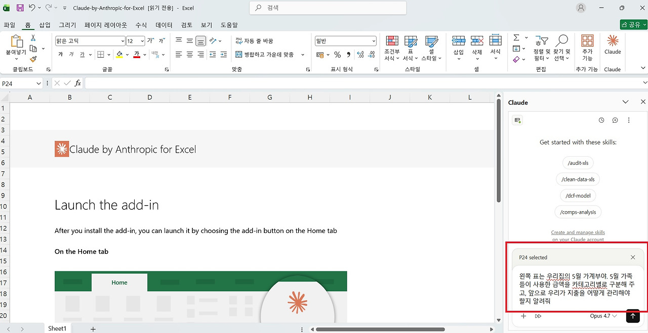Image resolution: width=648 pixels, height=333 pixels.
Task: Click the send arrow button in Claude pane
Action: point(632,316)
